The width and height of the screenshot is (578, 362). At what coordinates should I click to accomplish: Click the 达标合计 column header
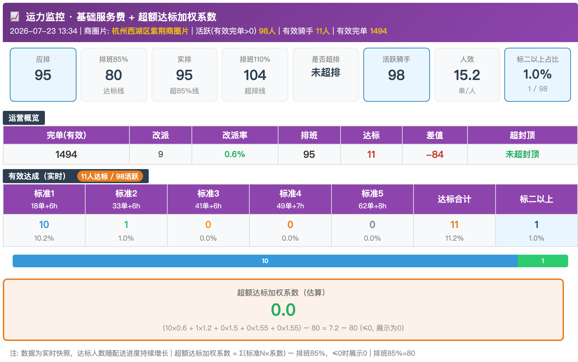pos(455,199)
